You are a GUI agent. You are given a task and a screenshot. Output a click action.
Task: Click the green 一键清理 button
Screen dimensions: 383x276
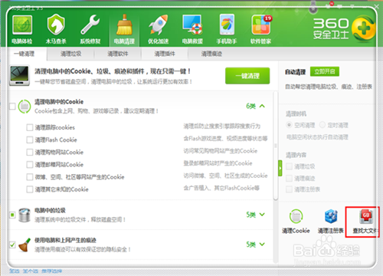click(x=247, y=76)
